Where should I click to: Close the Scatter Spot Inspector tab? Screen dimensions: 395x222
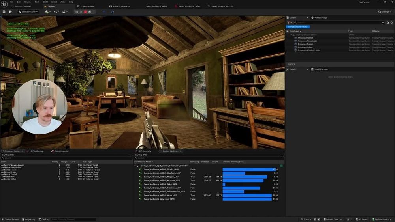[x=181, y=151]
